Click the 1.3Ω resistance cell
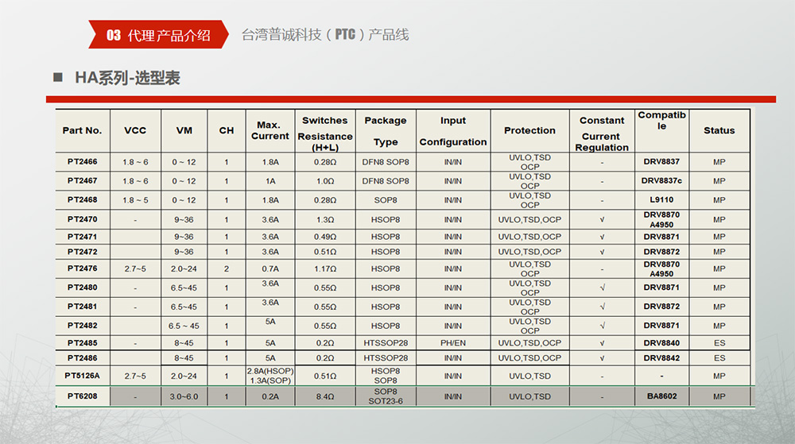The image size is (795, 444). tap(325, 219)
